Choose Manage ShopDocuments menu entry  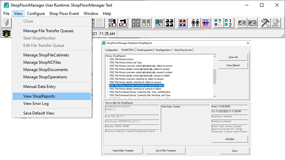point(52,70)
